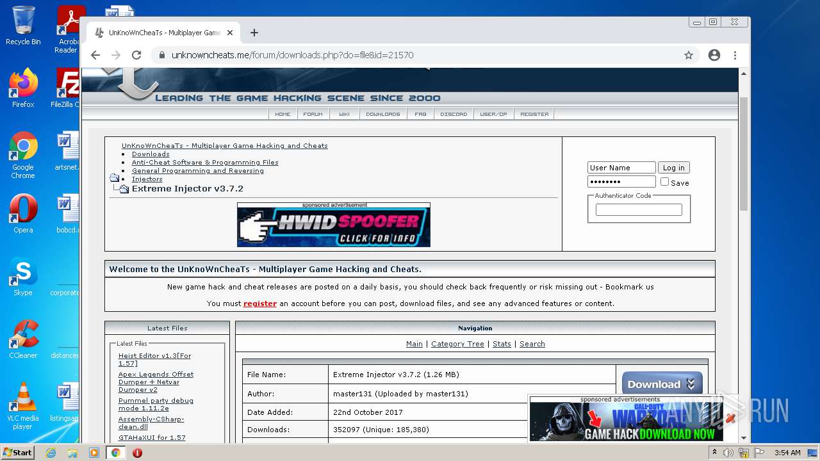Viewport: 820px width, 461px height.
Task: Show hidden tray icons
Action: click(714, 453)
